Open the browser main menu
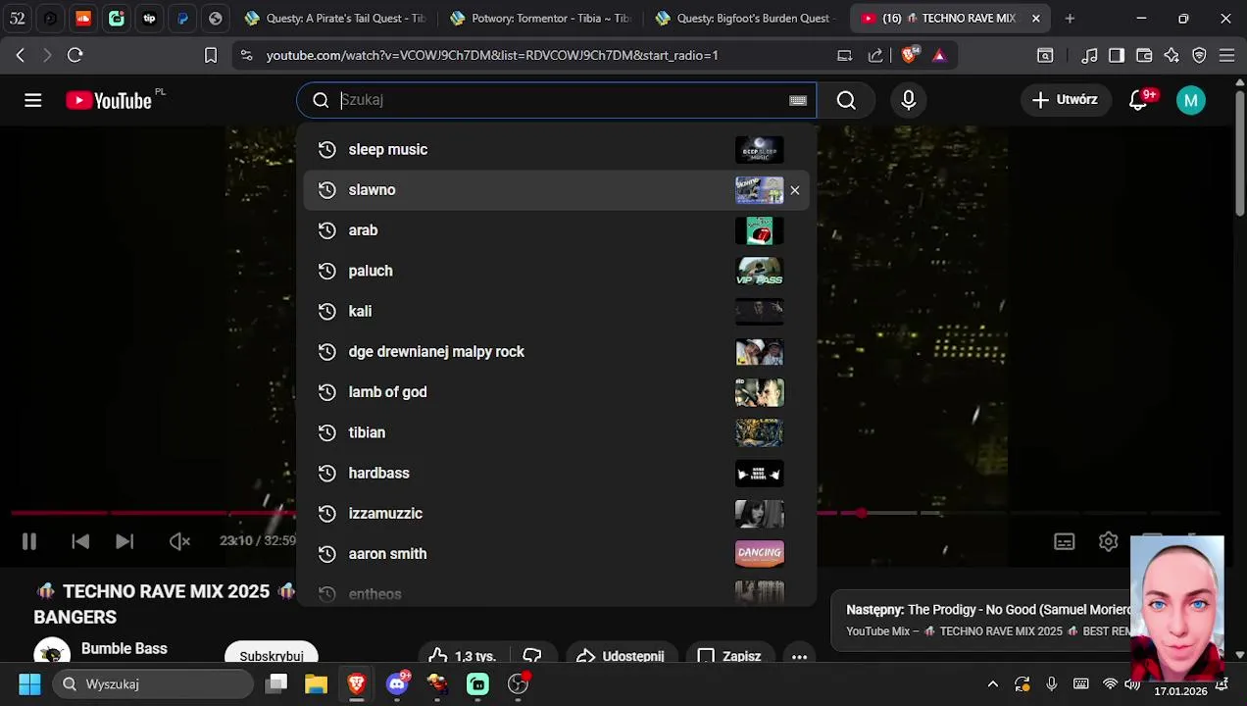The width and height of the screenshot is (1247, 706). point(1226,56)
